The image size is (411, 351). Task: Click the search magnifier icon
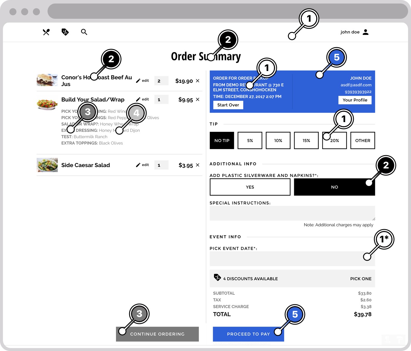[x=84, y=32]
